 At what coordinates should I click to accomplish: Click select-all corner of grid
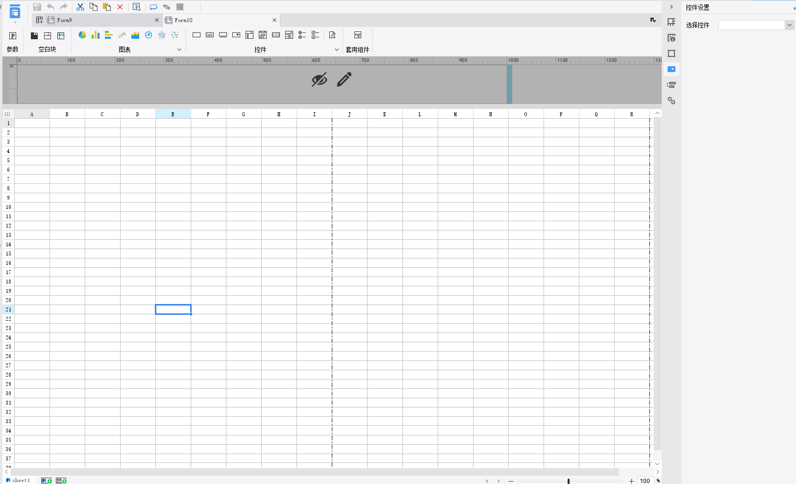pyautogui.click(x=7, y=114)
